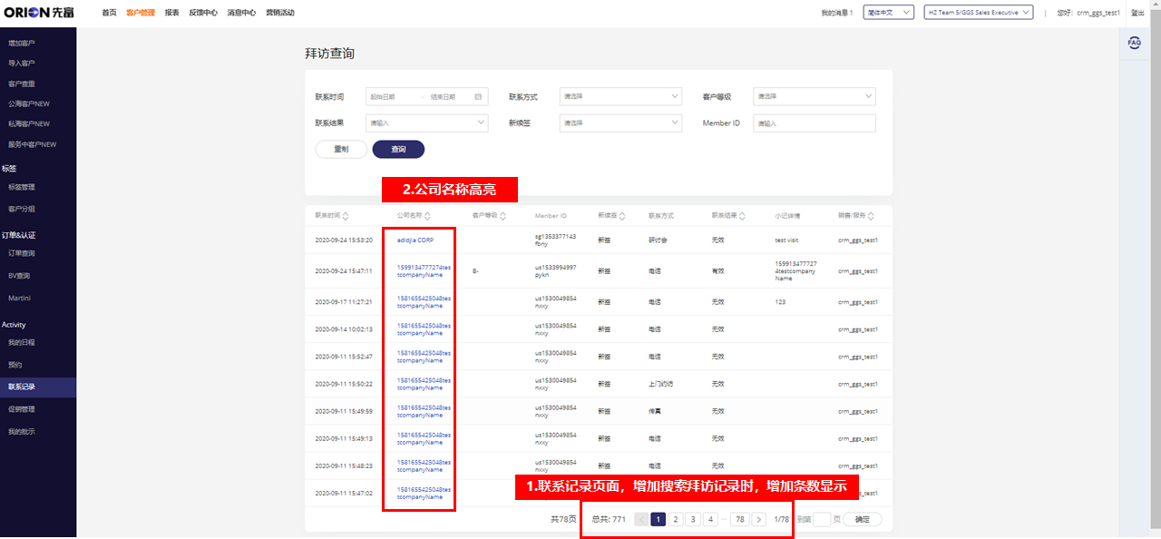Image resolution: width=1161 pixels, height=539 pixels.
Task: Sort table by 联系结果 column arrows
Action: [x=742, y=216]
